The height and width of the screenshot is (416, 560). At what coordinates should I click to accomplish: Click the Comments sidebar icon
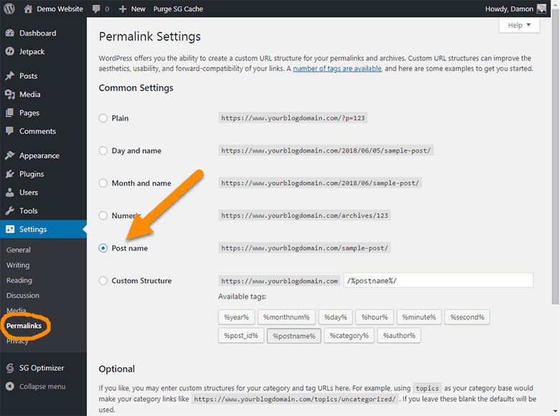pos(10,131)
